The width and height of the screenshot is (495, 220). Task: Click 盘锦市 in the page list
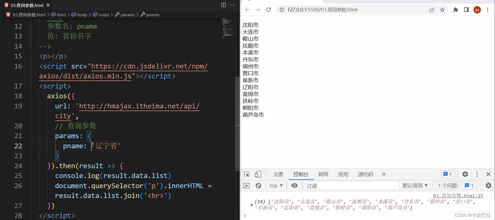click(x=251, y=94)
